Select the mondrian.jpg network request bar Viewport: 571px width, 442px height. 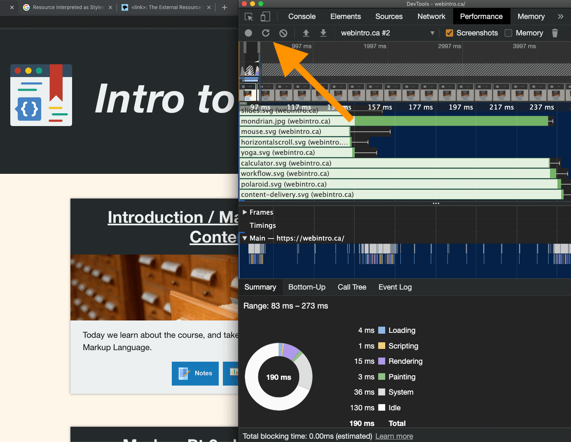[451, 121]
